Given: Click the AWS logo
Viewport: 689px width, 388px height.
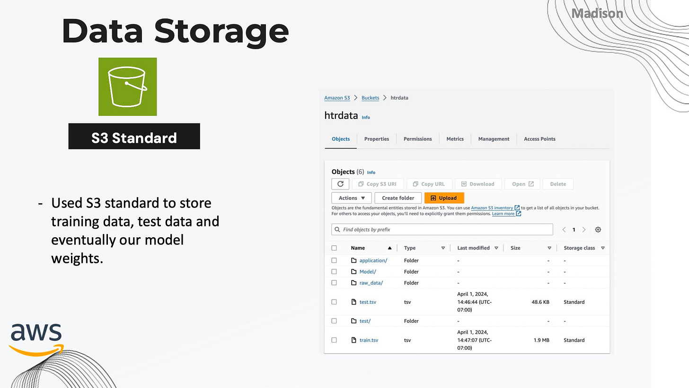Looking at the screenshot, I should pyautogui.click(x=36, y=339).
